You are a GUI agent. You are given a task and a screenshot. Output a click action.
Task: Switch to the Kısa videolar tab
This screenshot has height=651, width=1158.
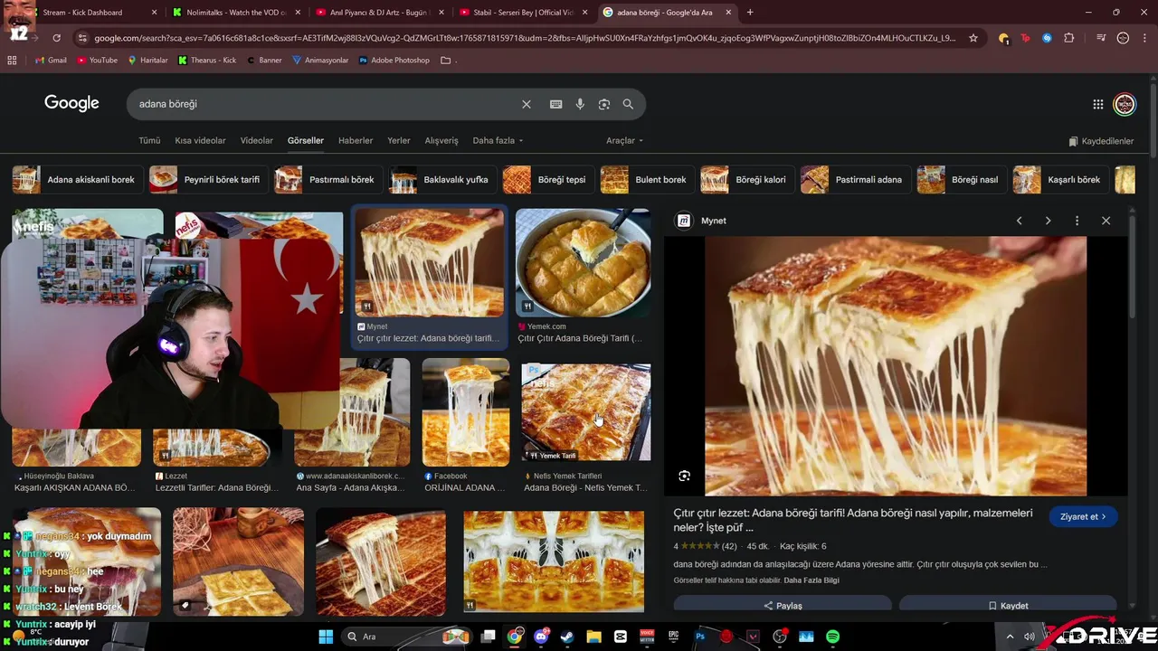point(200,141)
